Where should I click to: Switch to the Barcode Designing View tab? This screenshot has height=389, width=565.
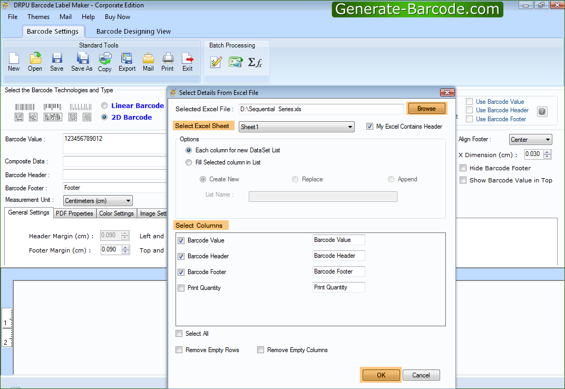click(133, 31)
